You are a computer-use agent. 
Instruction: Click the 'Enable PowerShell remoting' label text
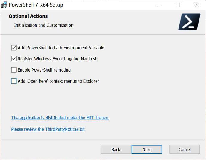point(44,70)
